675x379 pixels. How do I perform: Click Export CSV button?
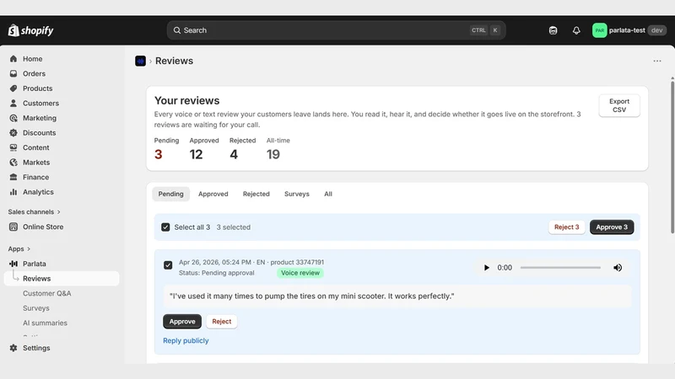(619, 105)
